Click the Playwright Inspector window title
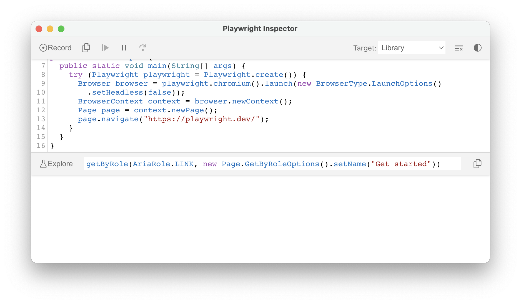 260,29
